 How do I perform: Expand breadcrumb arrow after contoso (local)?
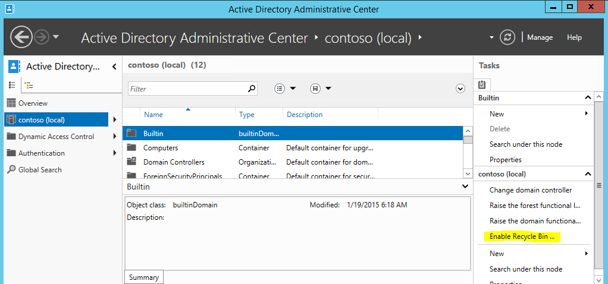click(420, 38)
